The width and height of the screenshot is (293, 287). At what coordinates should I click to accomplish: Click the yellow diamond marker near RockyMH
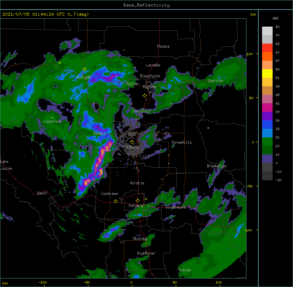pyautogui.click(x=85, y=70)
